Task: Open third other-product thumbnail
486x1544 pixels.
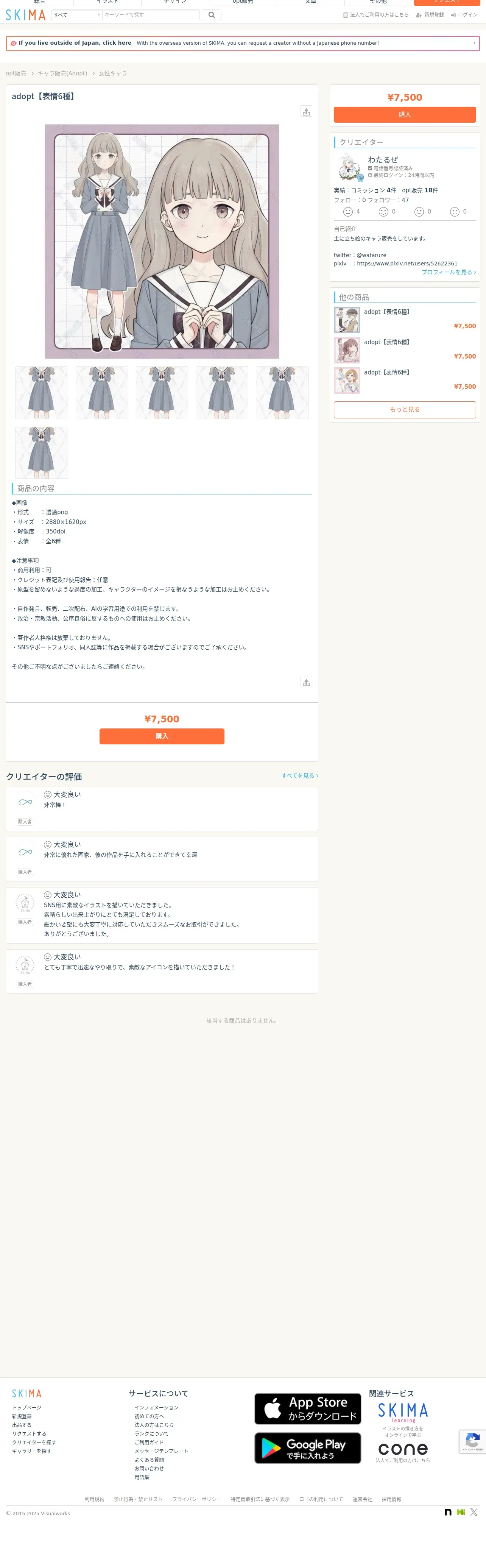Action: point(347,381)
